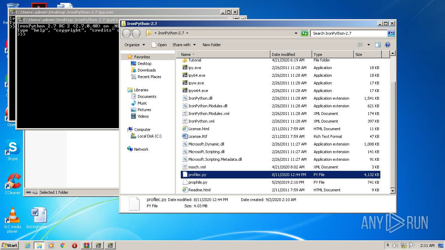
Task: Open Desktop in the navigation pane
Action: pos(144,64)
